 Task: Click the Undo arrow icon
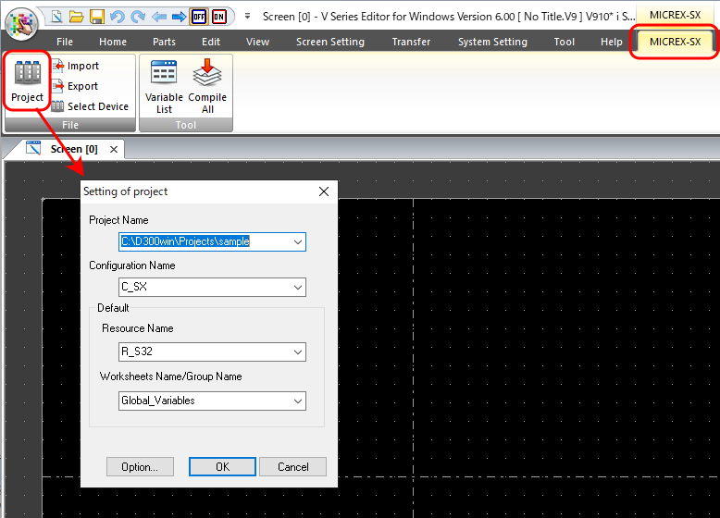tap(118, 17)
